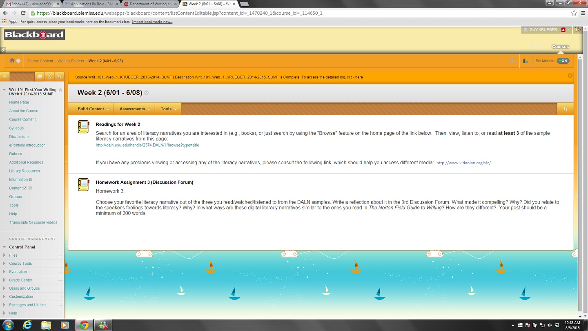This screenshot has width=588, height=331.
Task: Expand the Assessments dropdown menu
Action: click(135, 109)
